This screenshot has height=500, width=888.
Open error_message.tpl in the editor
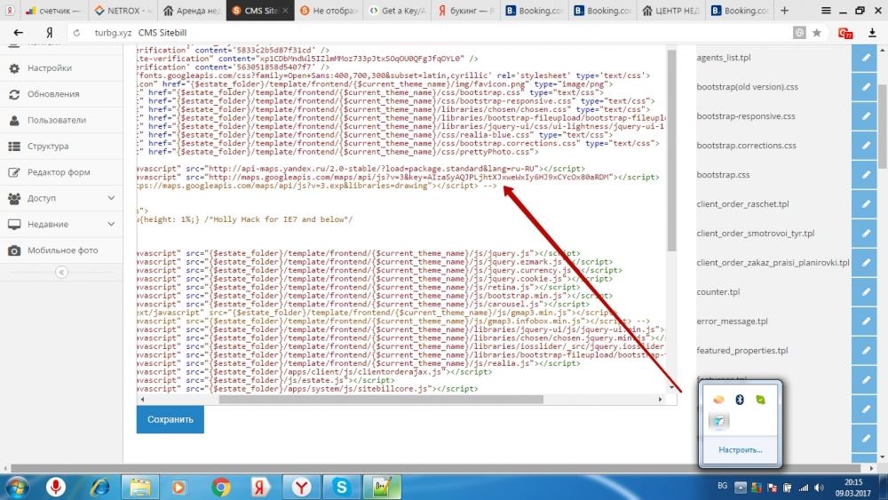coord(864,321)
